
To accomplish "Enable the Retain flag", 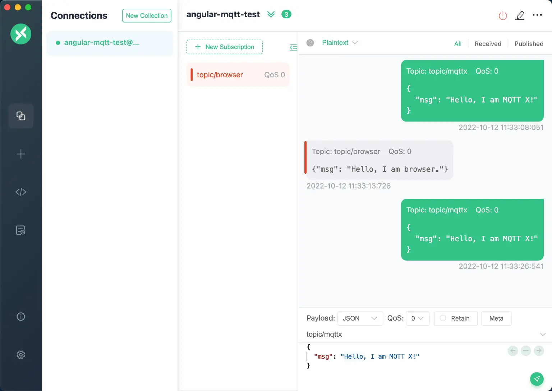I will tap(455, 318).
